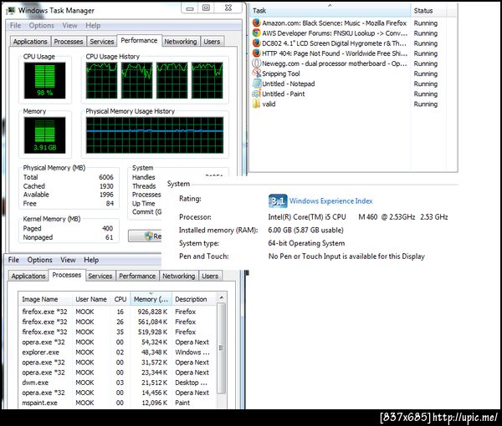This screenshot has width=502, height=426.
Task: Select opera.exe process using 54,324 K
Action: tap(118, 342)
